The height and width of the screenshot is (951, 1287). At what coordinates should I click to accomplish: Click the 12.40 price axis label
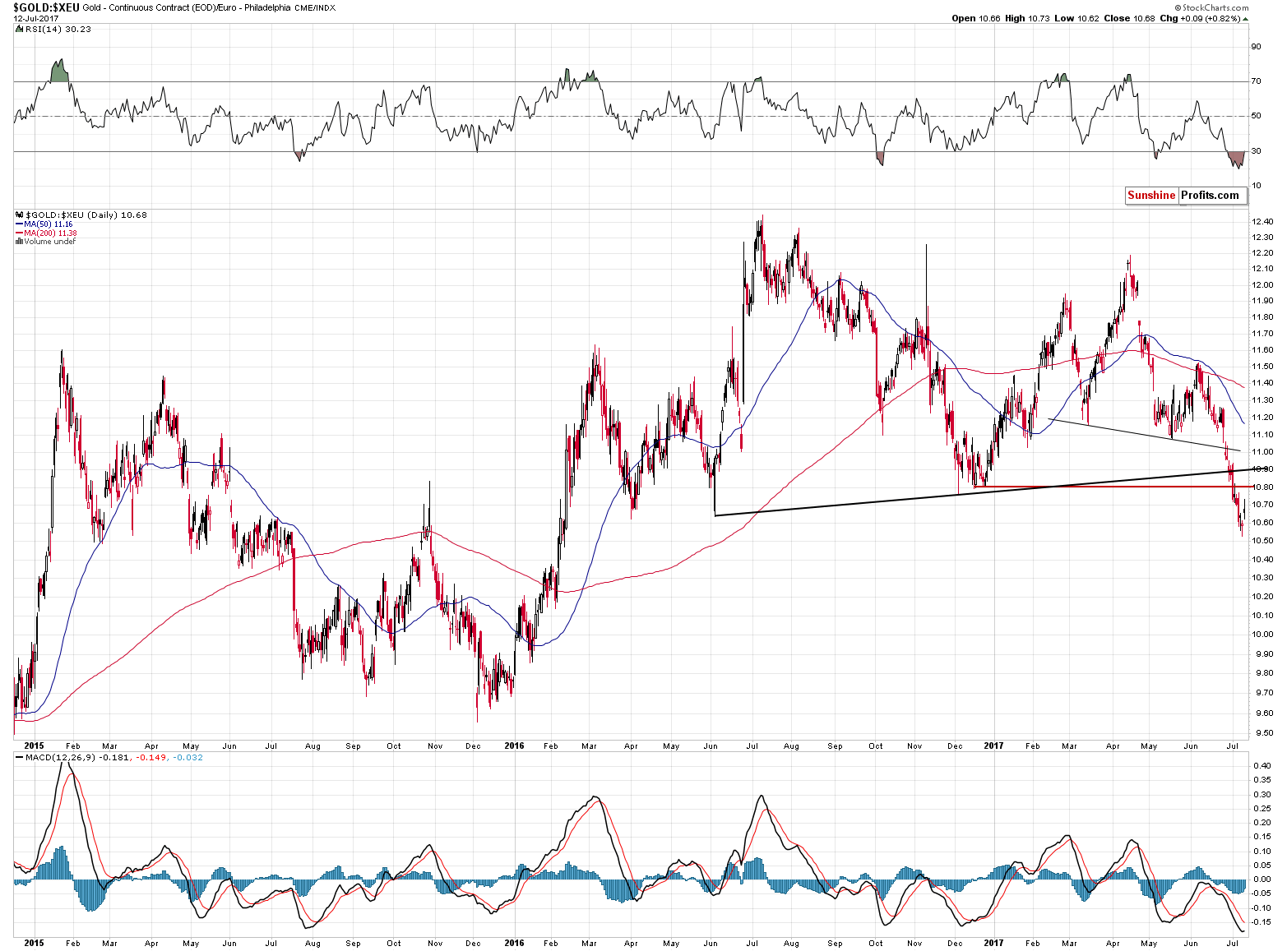[x=1262, y=222]
